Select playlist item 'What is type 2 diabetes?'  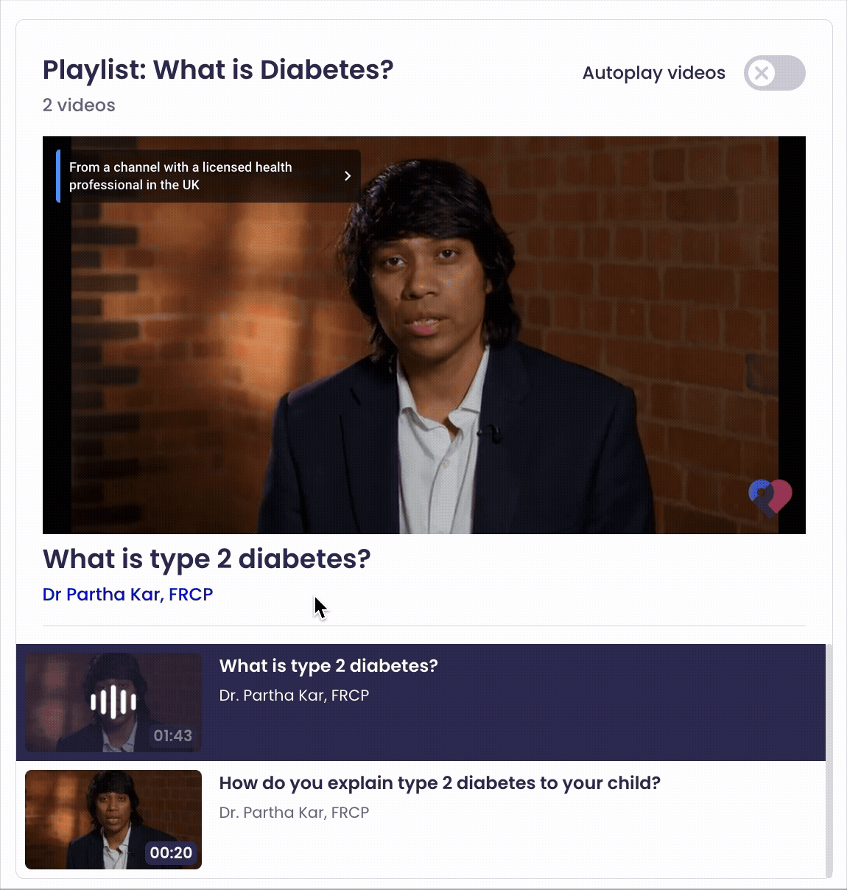tap(328, 666)
